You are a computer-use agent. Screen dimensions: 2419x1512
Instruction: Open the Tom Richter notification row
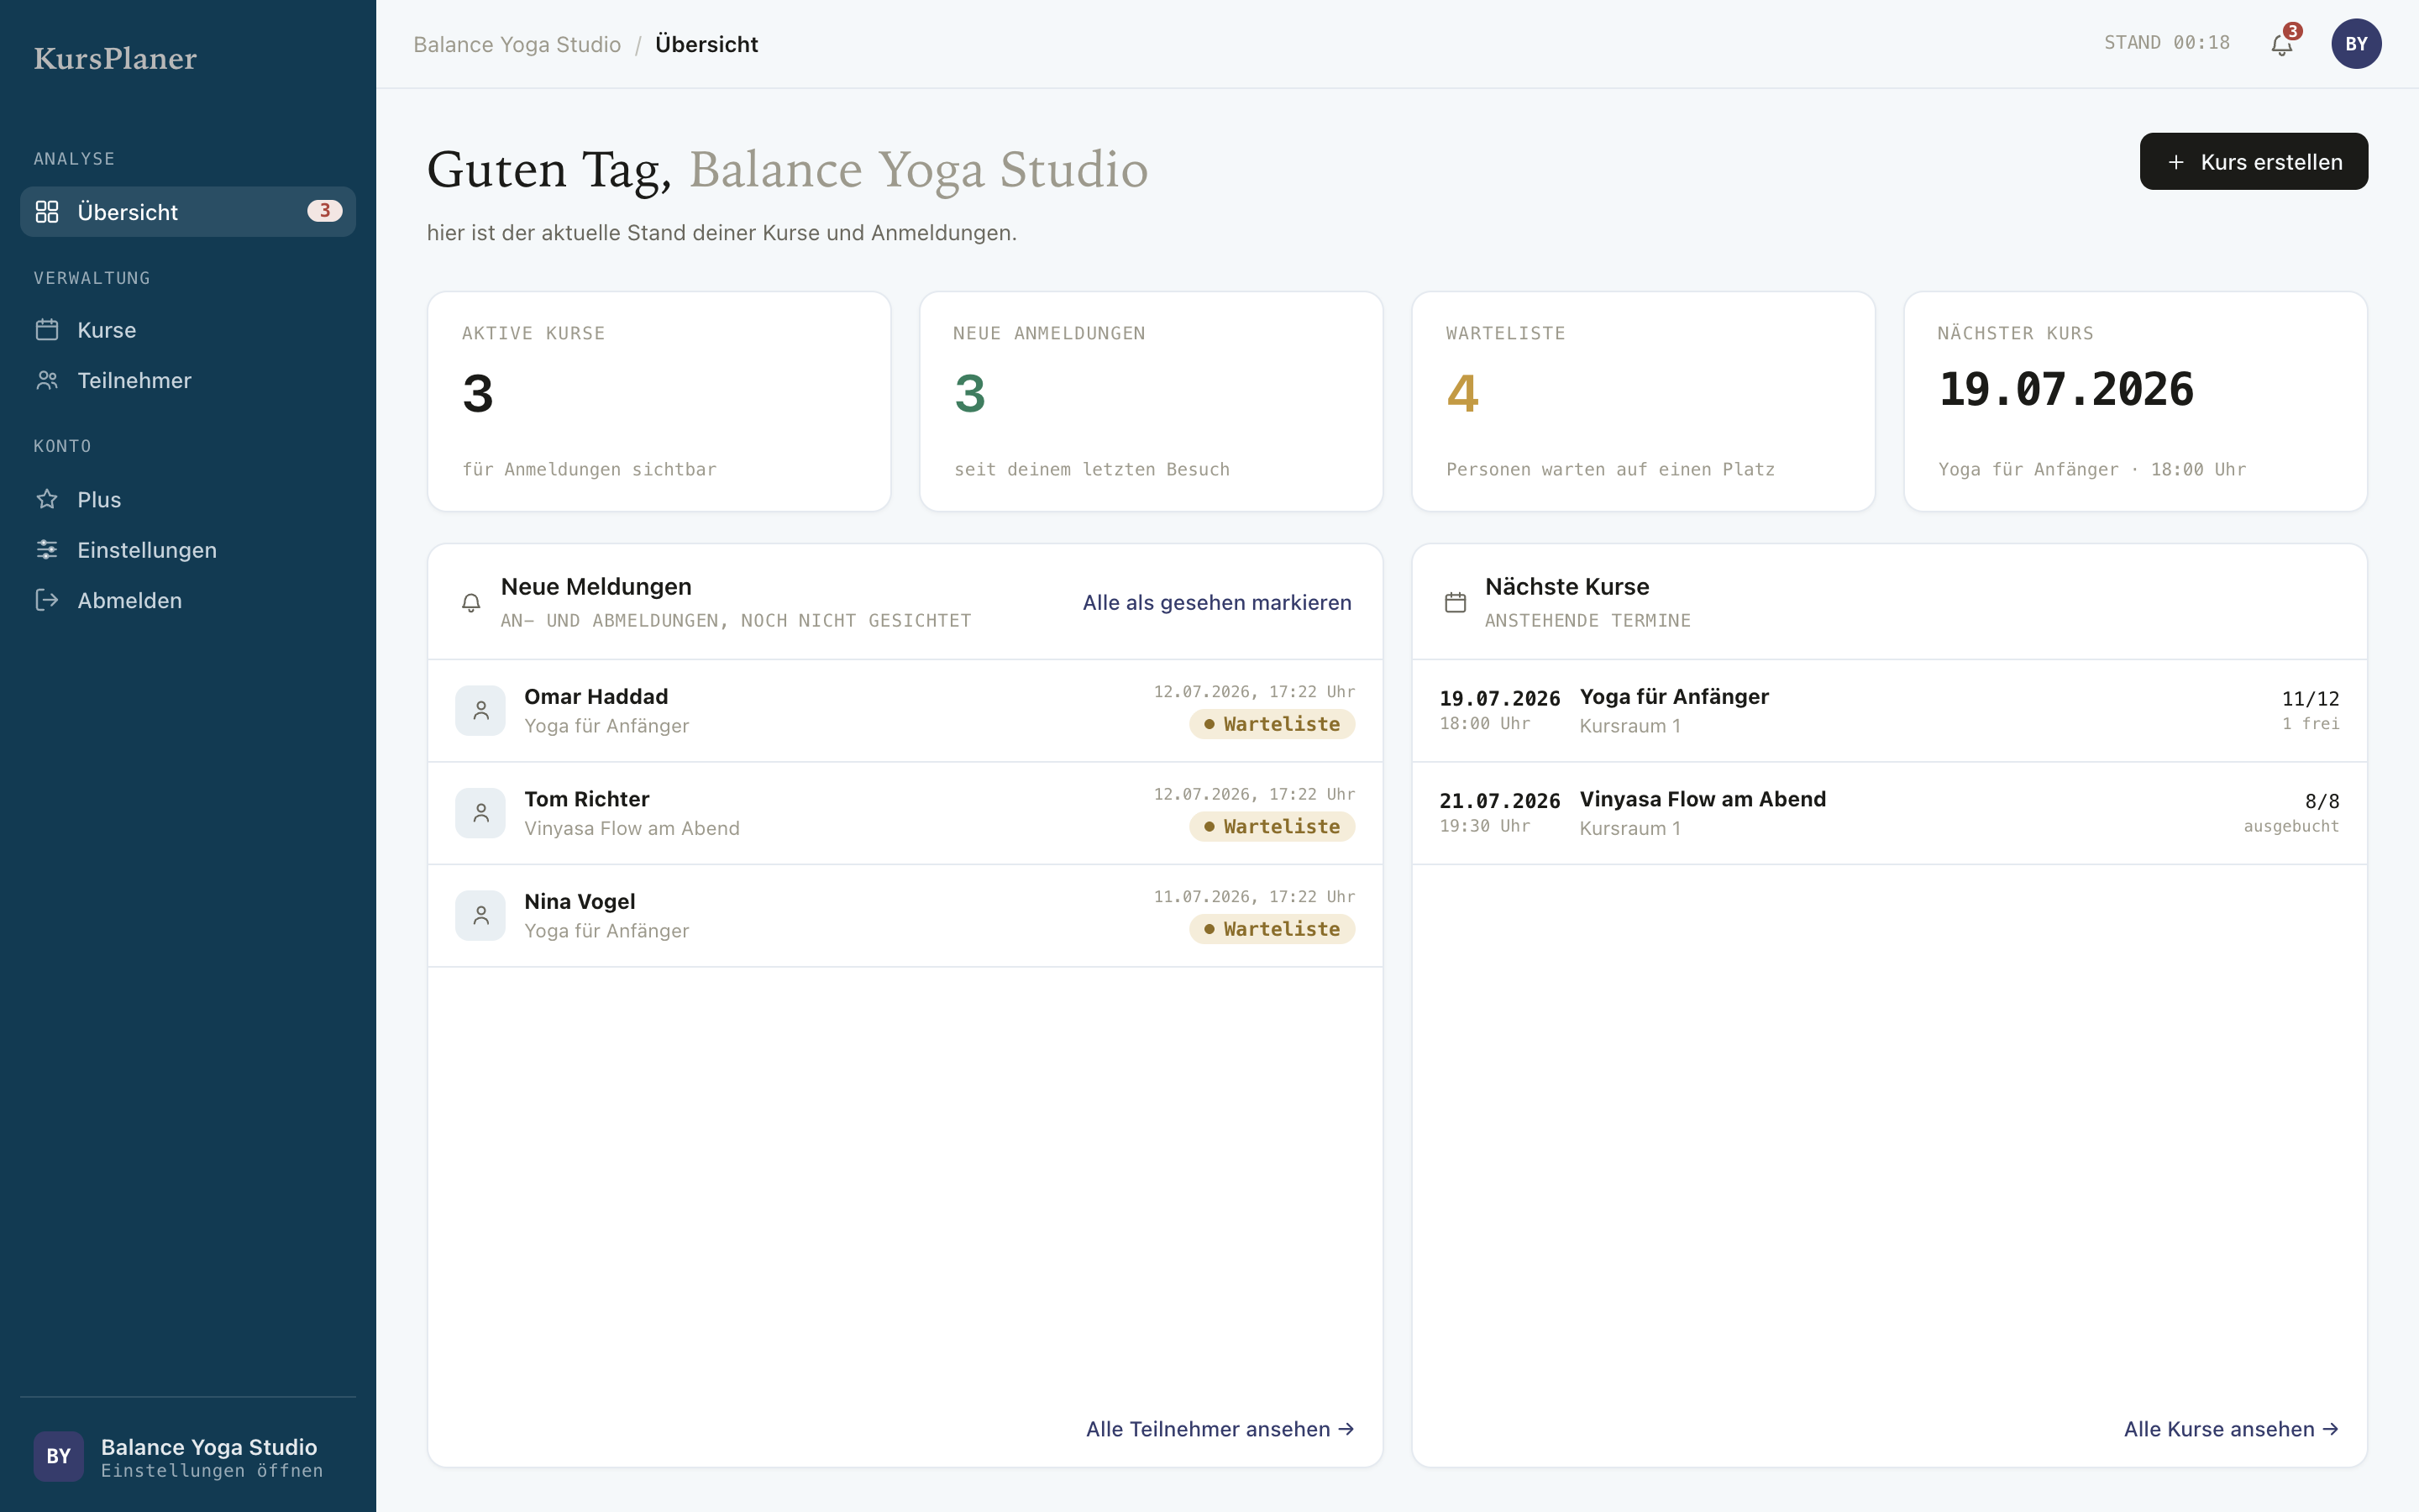pyautogui.click(x=905, y=813)
